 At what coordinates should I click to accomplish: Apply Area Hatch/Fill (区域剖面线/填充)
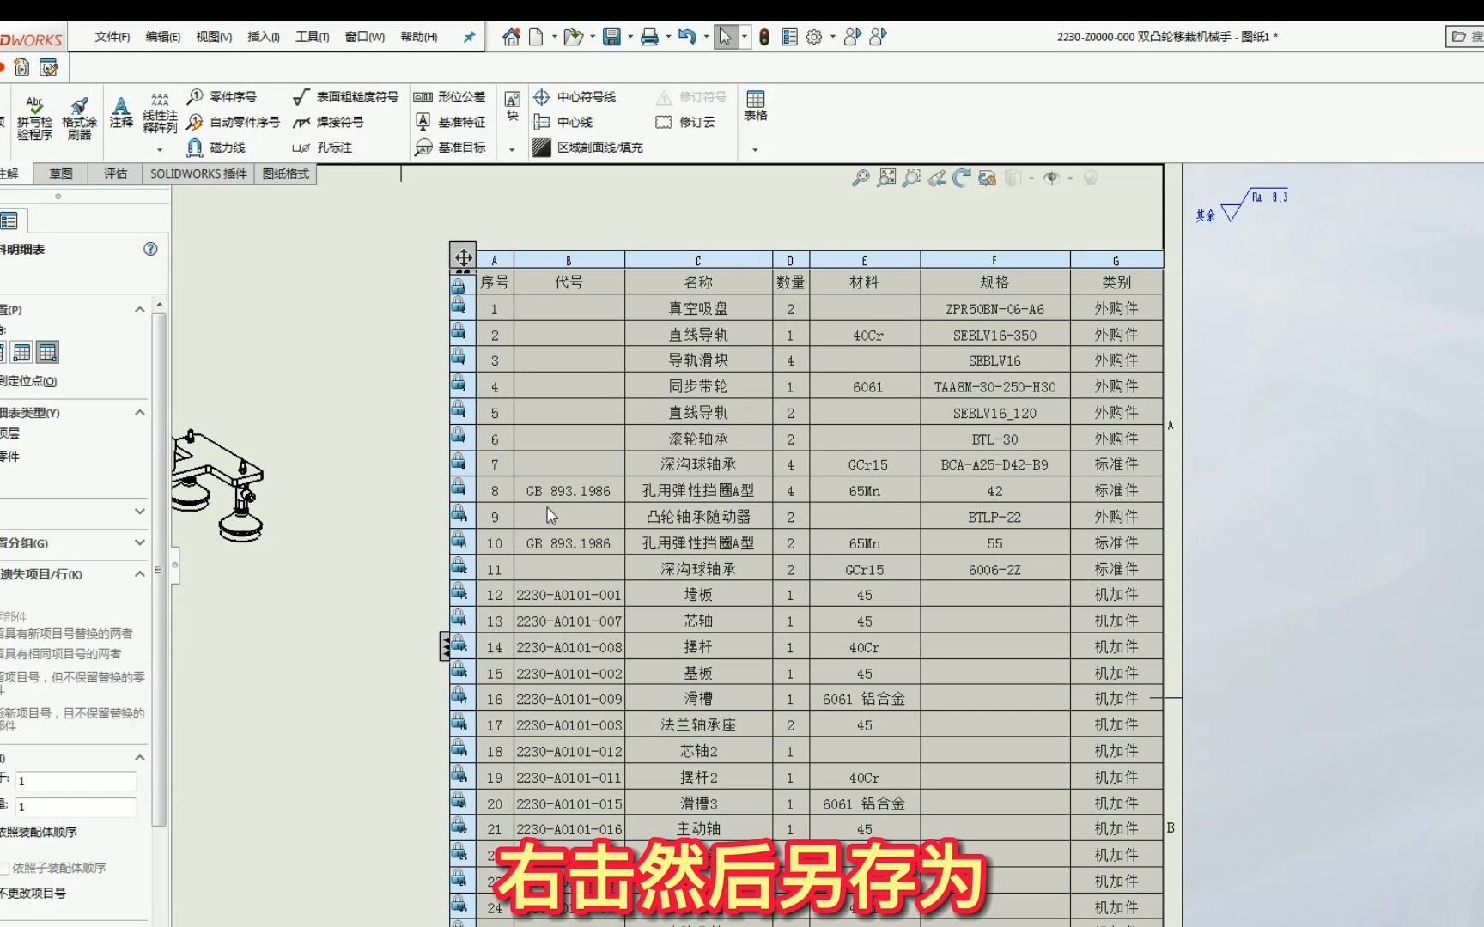587,148
